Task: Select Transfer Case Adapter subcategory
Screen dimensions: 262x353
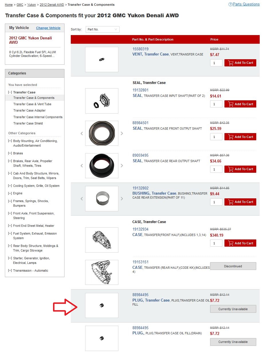Action: pyautogui.click(x=30, y=110)
